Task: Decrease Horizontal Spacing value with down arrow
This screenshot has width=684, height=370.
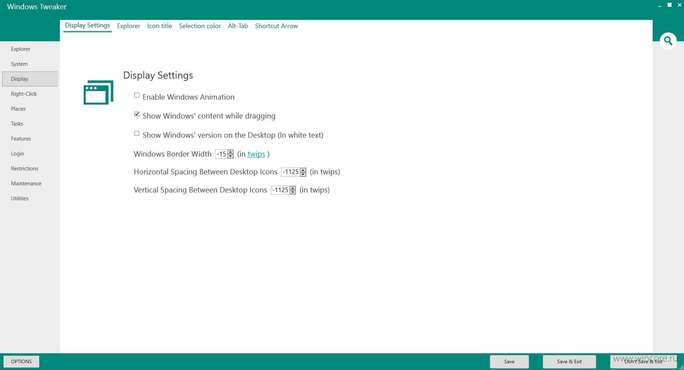Action: click(x=303, y=174)
